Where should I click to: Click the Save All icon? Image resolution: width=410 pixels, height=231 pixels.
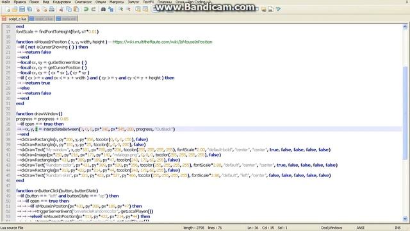pos(29,10)
